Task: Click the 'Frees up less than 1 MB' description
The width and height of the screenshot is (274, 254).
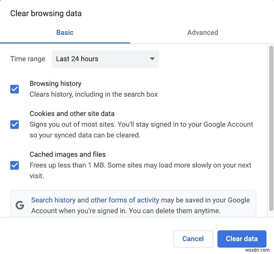Action: click(x=140, y=170)
